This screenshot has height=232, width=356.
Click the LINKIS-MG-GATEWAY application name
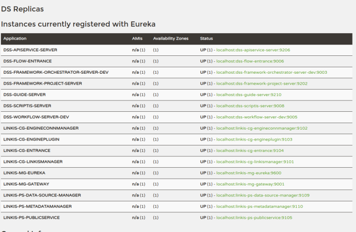(26, 184)
